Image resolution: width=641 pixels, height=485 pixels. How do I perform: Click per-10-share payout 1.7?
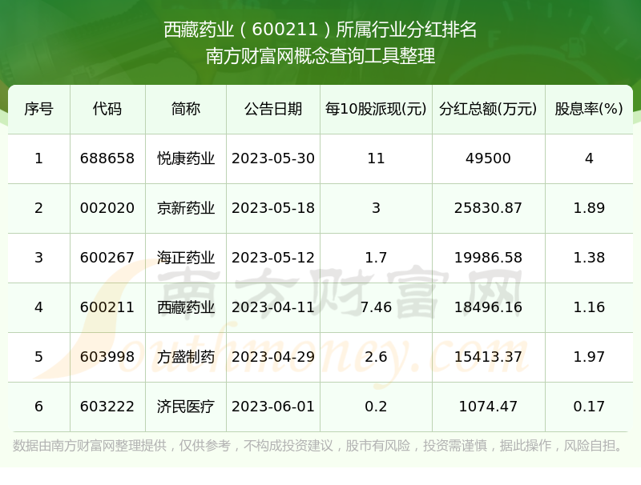pyautogui.click(x=376, y=258)
